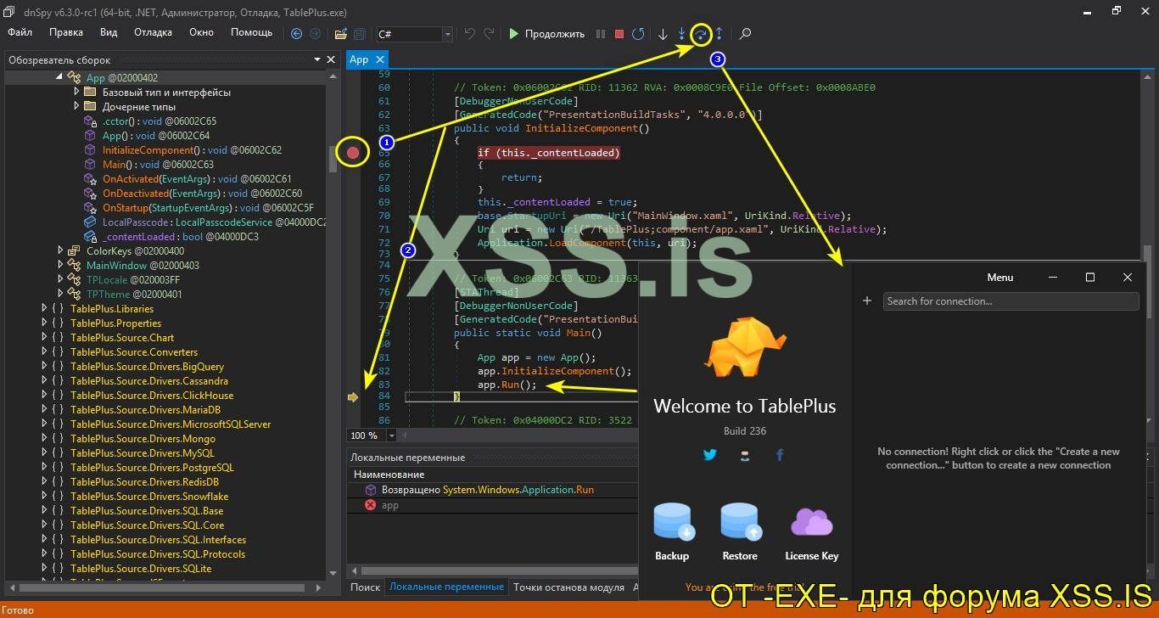The image size is (1159, 618).
Task: Click the Menu button in TablePlus
Action: click(999, 278)
